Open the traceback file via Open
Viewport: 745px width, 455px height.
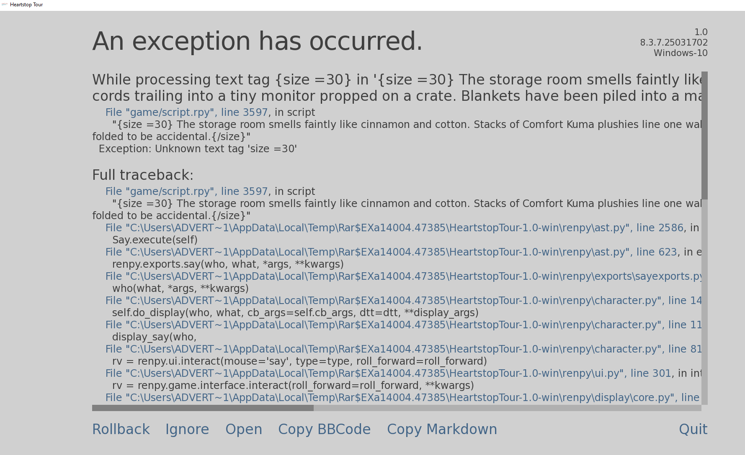pos(244,429)
